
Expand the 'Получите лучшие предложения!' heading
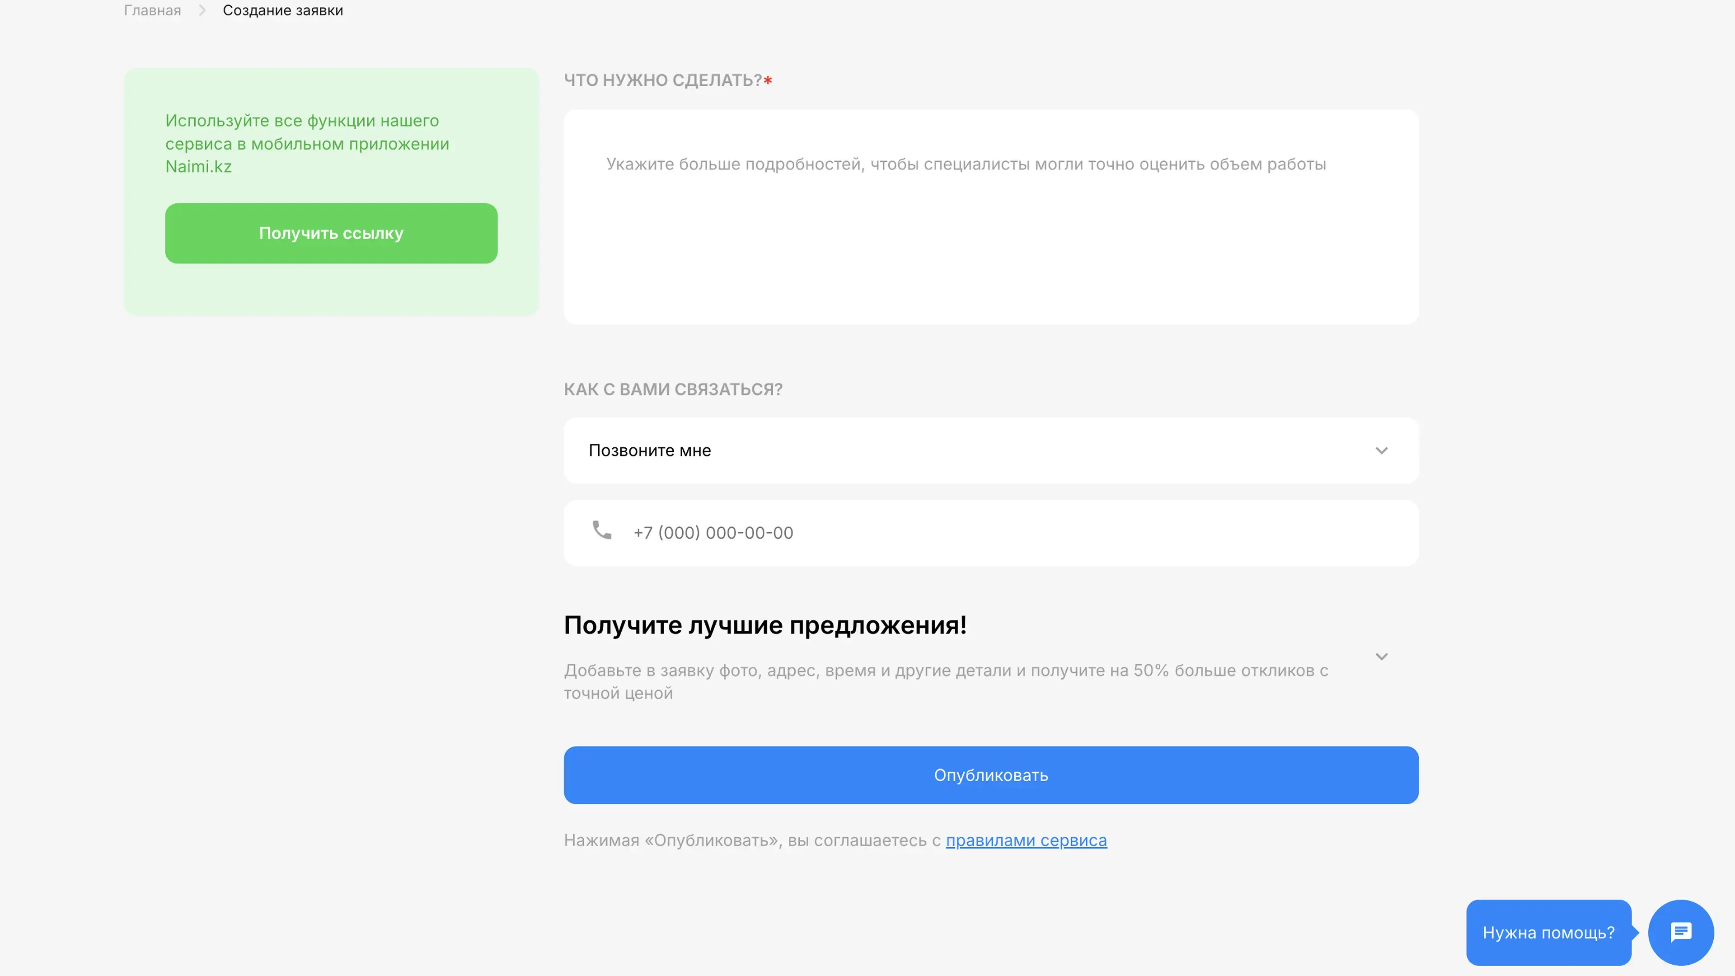(x=765, y=625)
